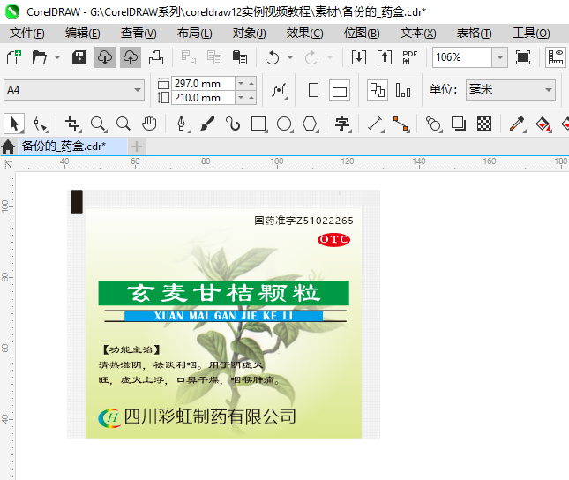Select the Pan hand tool

click(149, 124)
